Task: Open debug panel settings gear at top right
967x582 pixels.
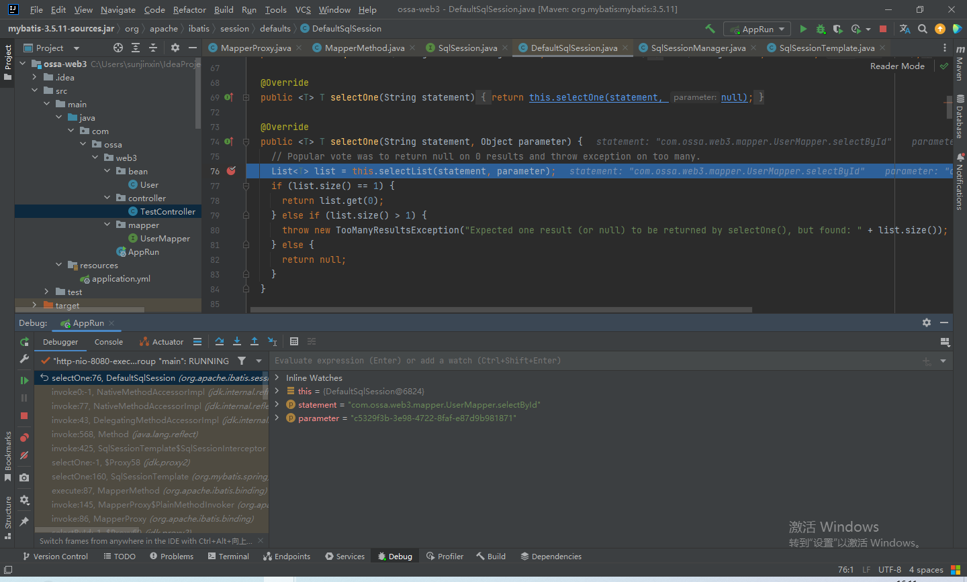Action: [x=927, y=323]
